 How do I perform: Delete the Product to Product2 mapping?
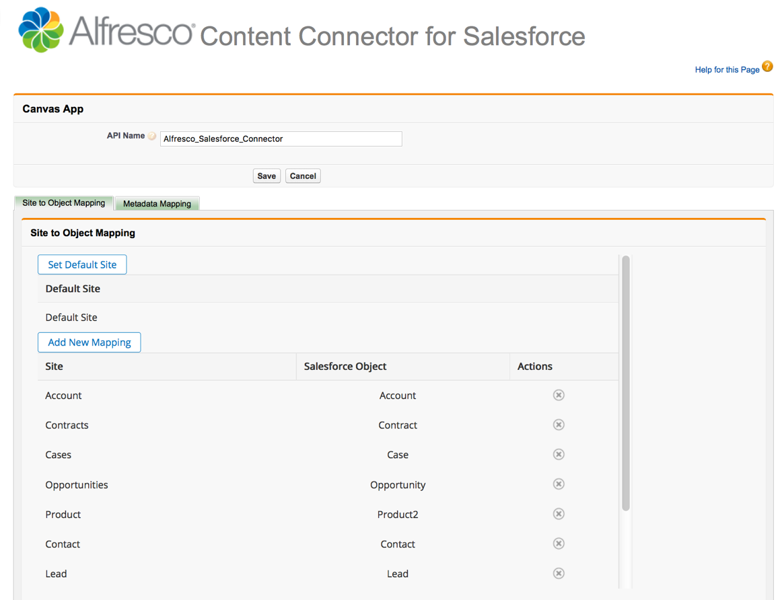pos(558,514)
